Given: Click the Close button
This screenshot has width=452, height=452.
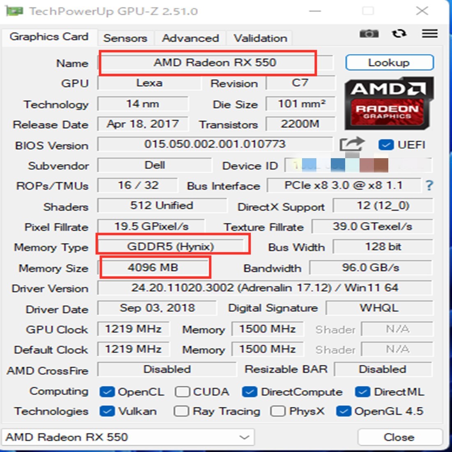Looking at the screenshot, I should pos(399,437).
